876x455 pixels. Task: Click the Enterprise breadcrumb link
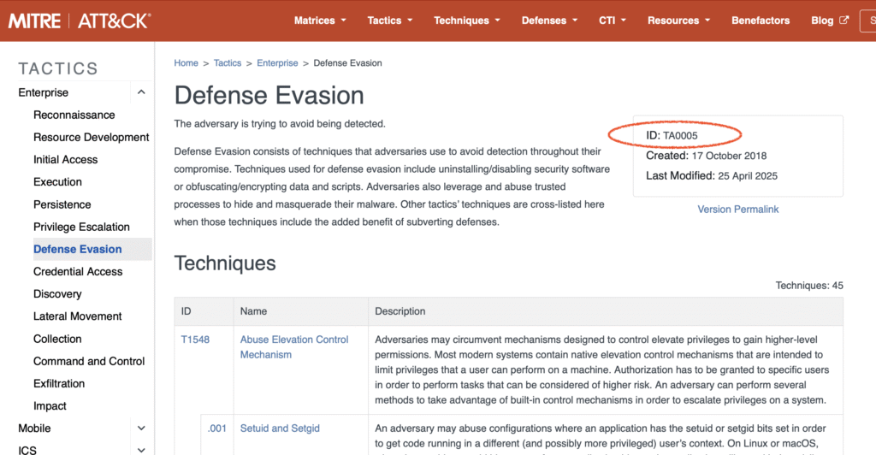(x=277, y=63)
